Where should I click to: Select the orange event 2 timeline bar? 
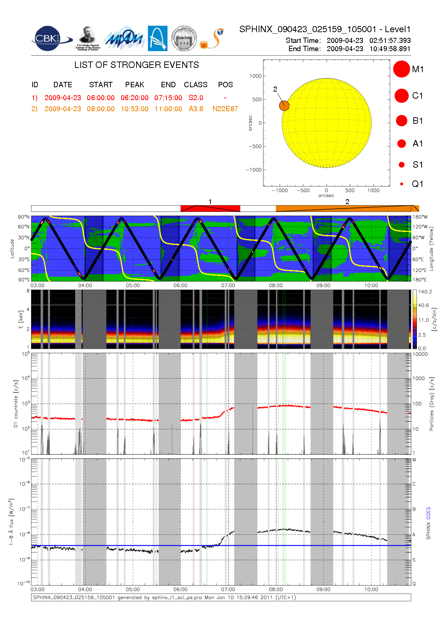(347, 208)
